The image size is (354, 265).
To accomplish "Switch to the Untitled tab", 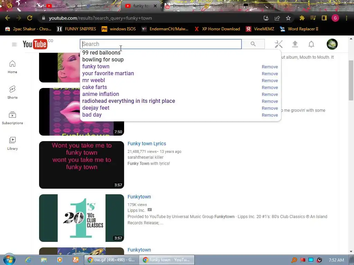I will tap(220, 6).
